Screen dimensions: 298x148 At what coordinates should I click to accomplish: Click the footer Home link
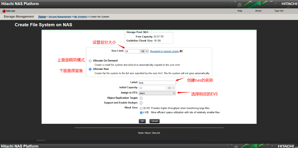pyautogui.click(x=141, y=133)
